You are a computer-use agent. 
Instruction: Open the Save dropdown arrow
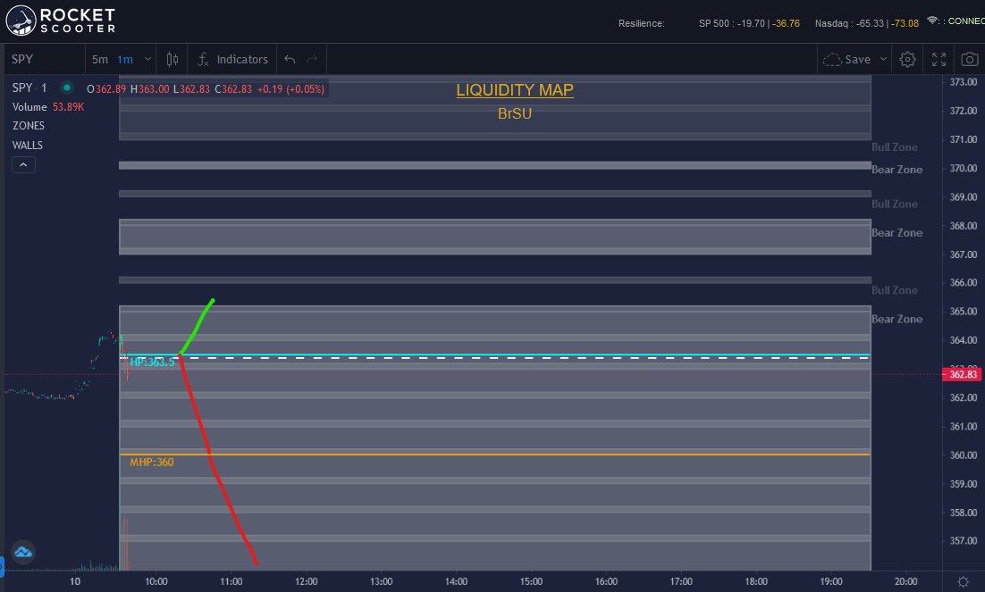[881, 59]
